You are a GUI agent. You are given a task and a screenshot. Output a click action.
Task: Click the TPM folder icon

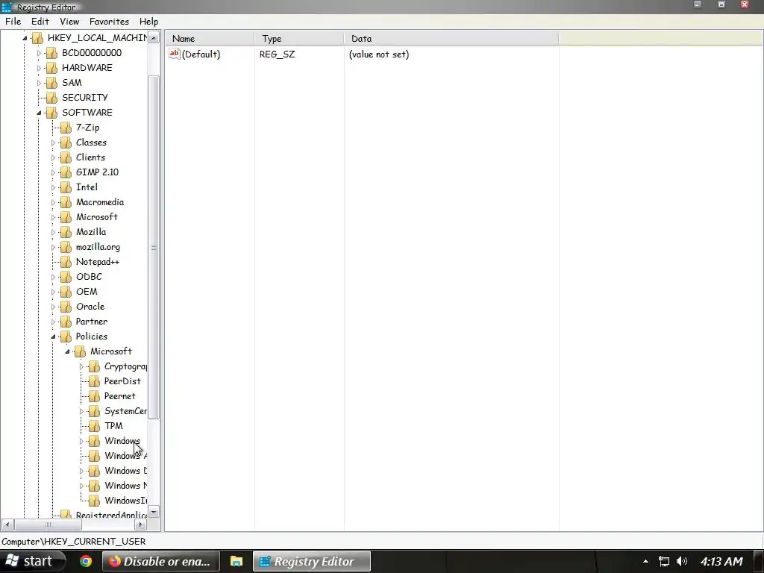94,426
